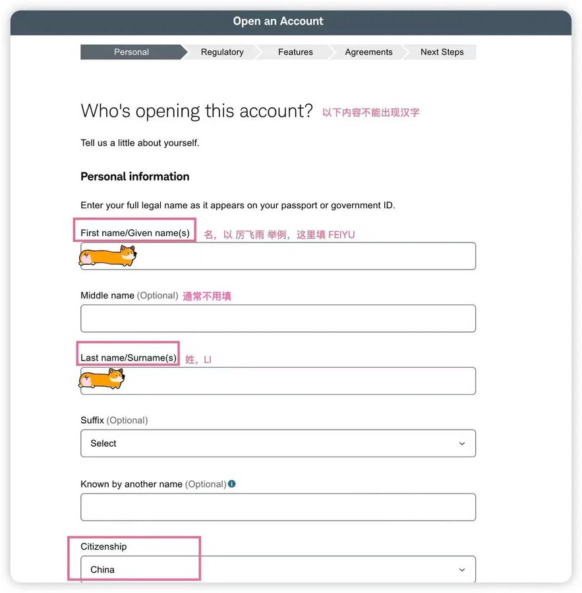
Task: Click the Last name/Surname(s) label
Action: coord(129,358)
